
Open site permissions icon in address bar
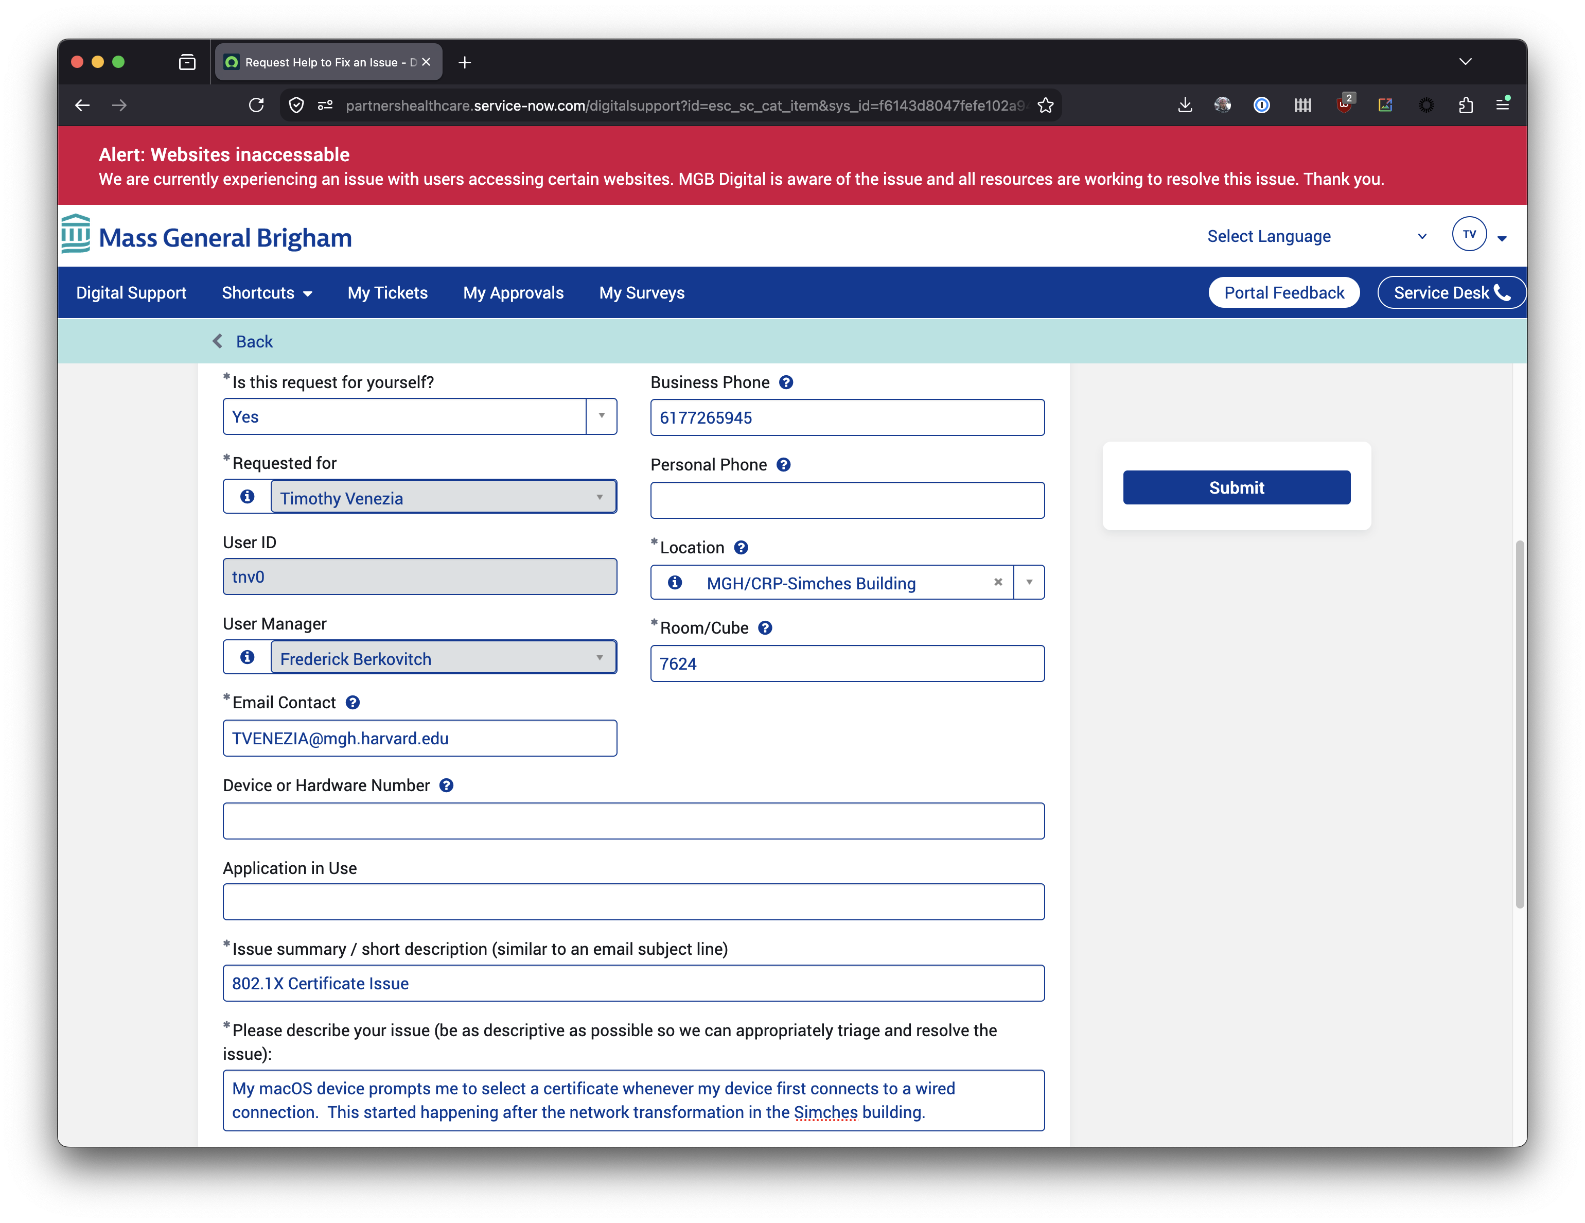[325, 105]
